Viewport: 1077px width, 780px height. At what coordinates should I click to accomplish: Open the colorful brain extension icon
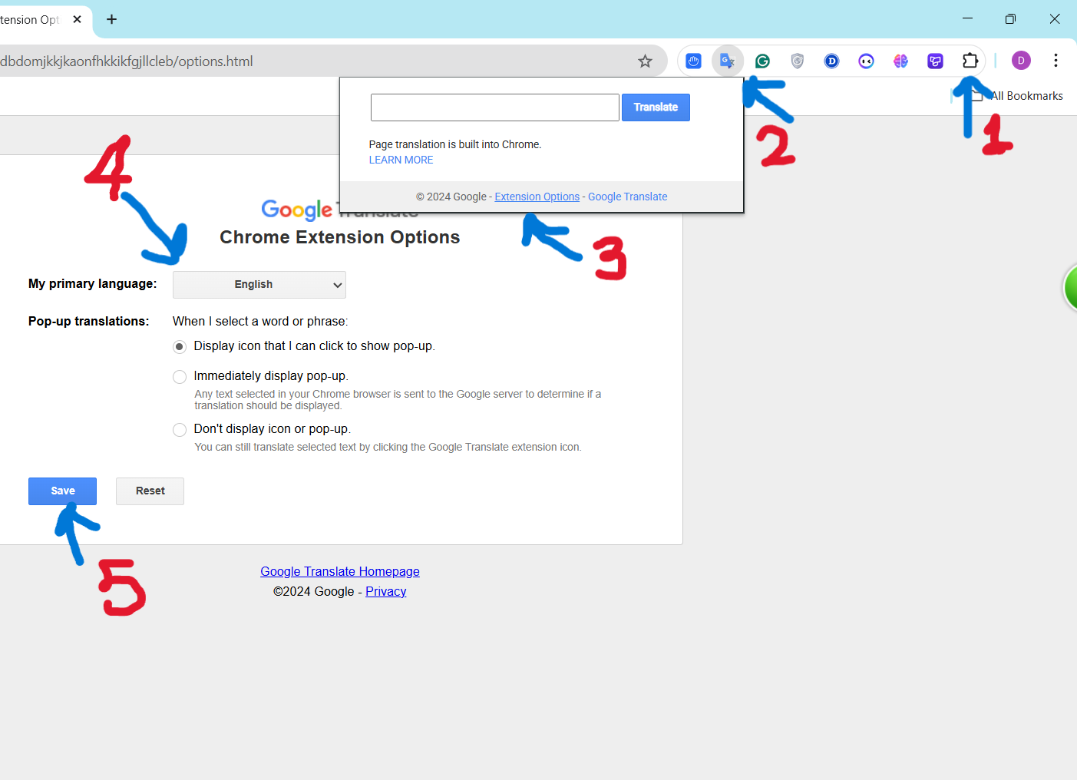(x=900, y=61)
